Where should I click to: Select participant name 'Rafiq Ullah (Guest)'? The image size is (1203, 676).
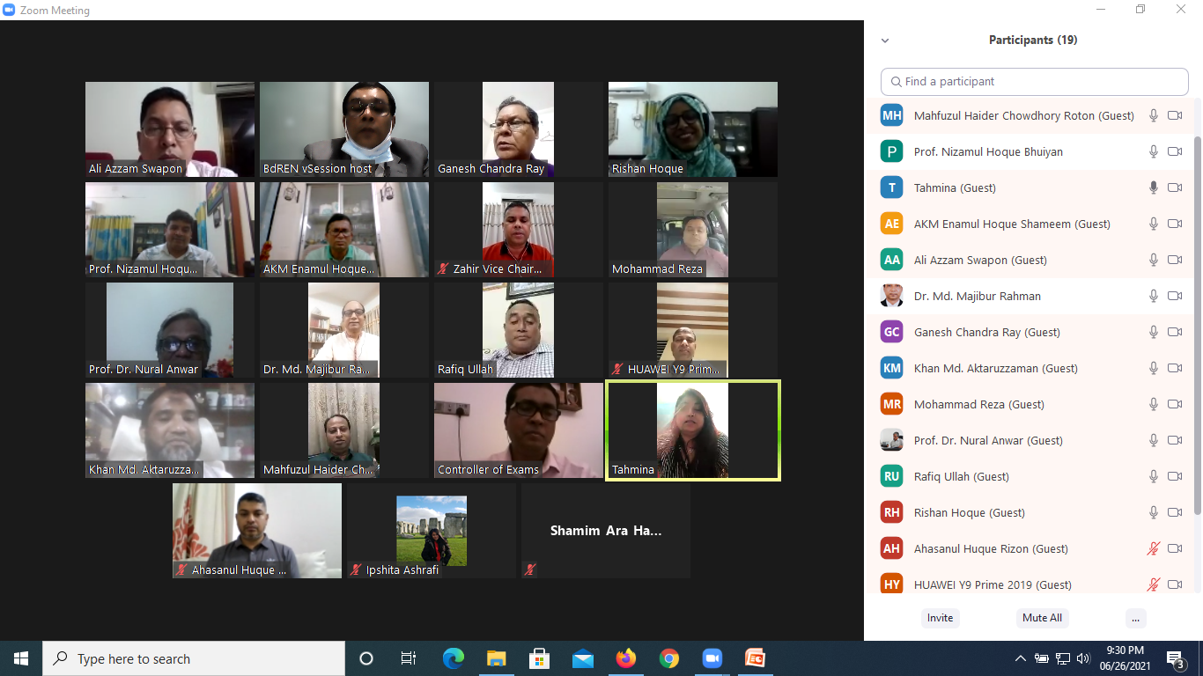pyautogui.click(x=962, y=476)
